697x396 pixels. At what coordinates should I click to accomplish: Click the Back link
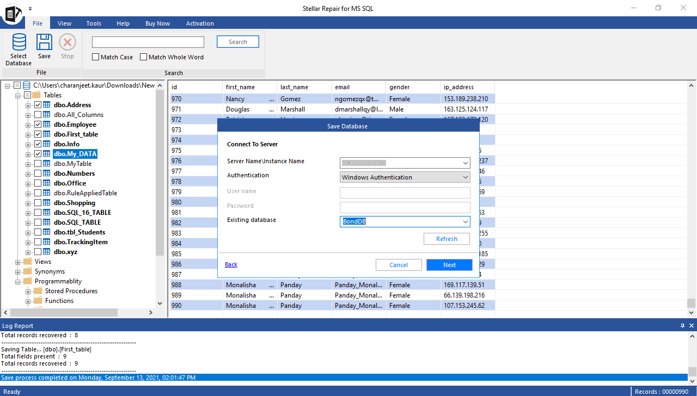pyautogui.click(x=231, y=264)
